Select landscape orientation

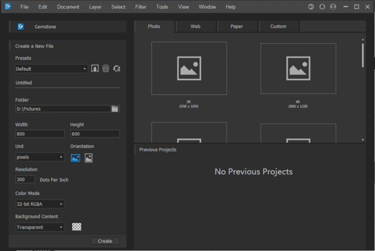(x=76, y=157)
